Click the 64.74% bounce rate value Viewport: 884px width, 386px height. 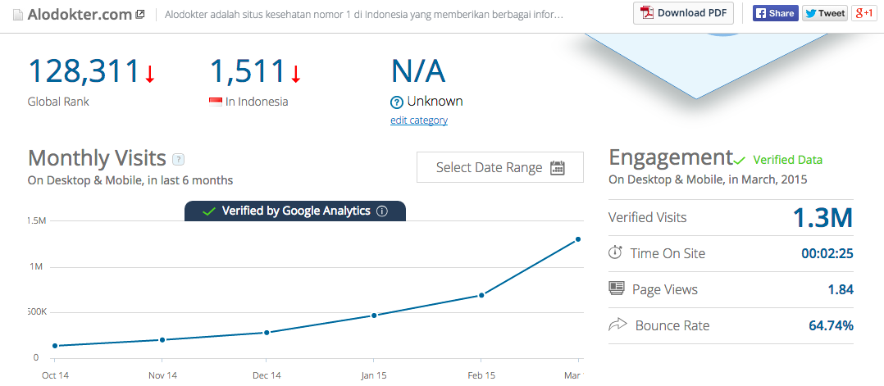pyautogui.click(x=831, y=325)
